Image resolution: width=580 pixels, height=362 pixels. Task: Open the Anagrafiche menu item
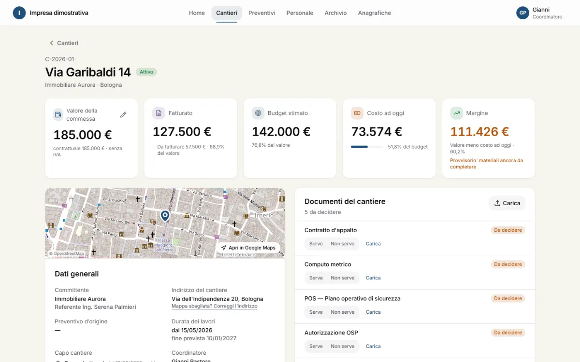click(375, 13)
